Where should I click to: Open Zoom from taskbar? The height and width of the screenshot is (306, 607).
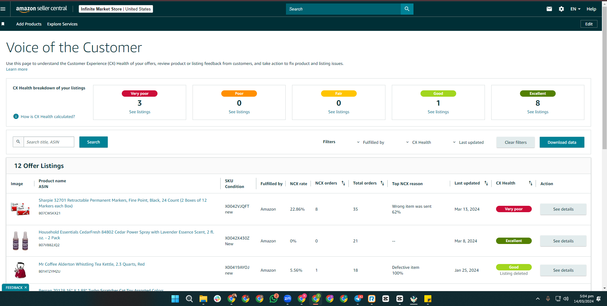coord(288,299)
